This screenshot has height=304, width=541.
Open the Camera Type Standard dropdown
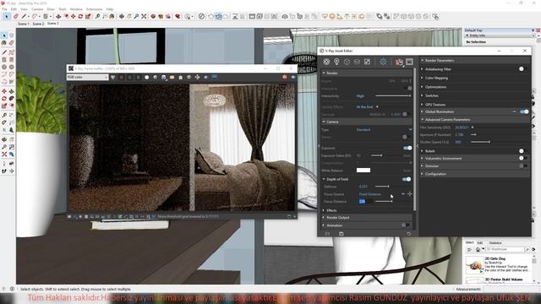(384, 129)
